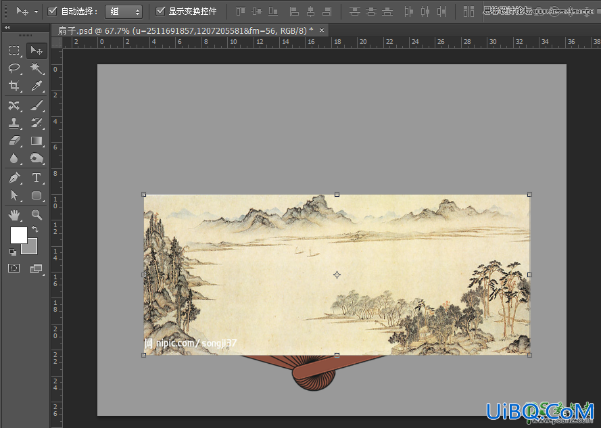
Task: Click the top-center transform handle
Action: (x=337, y=195)
